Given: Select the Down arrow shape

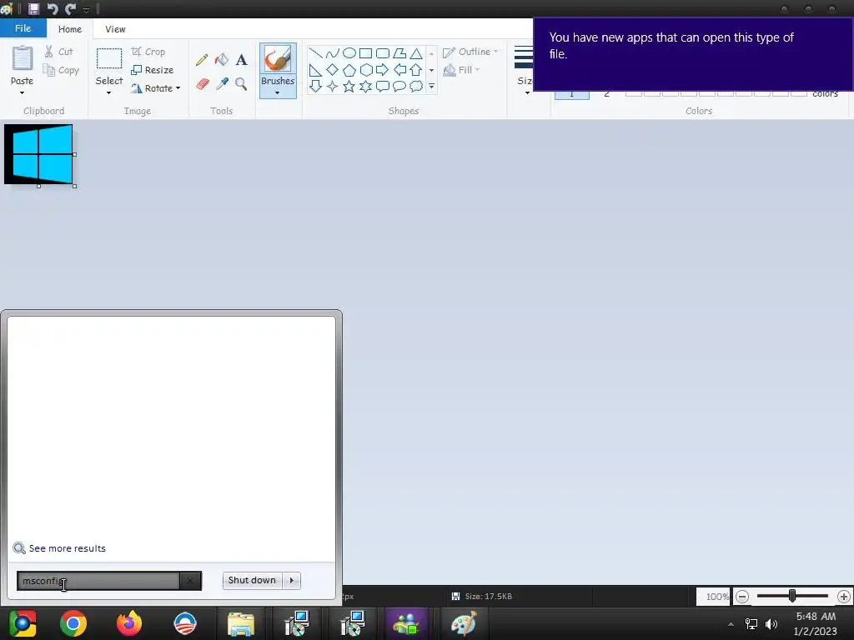Looking at the screenshot, I should coord(315,86).
